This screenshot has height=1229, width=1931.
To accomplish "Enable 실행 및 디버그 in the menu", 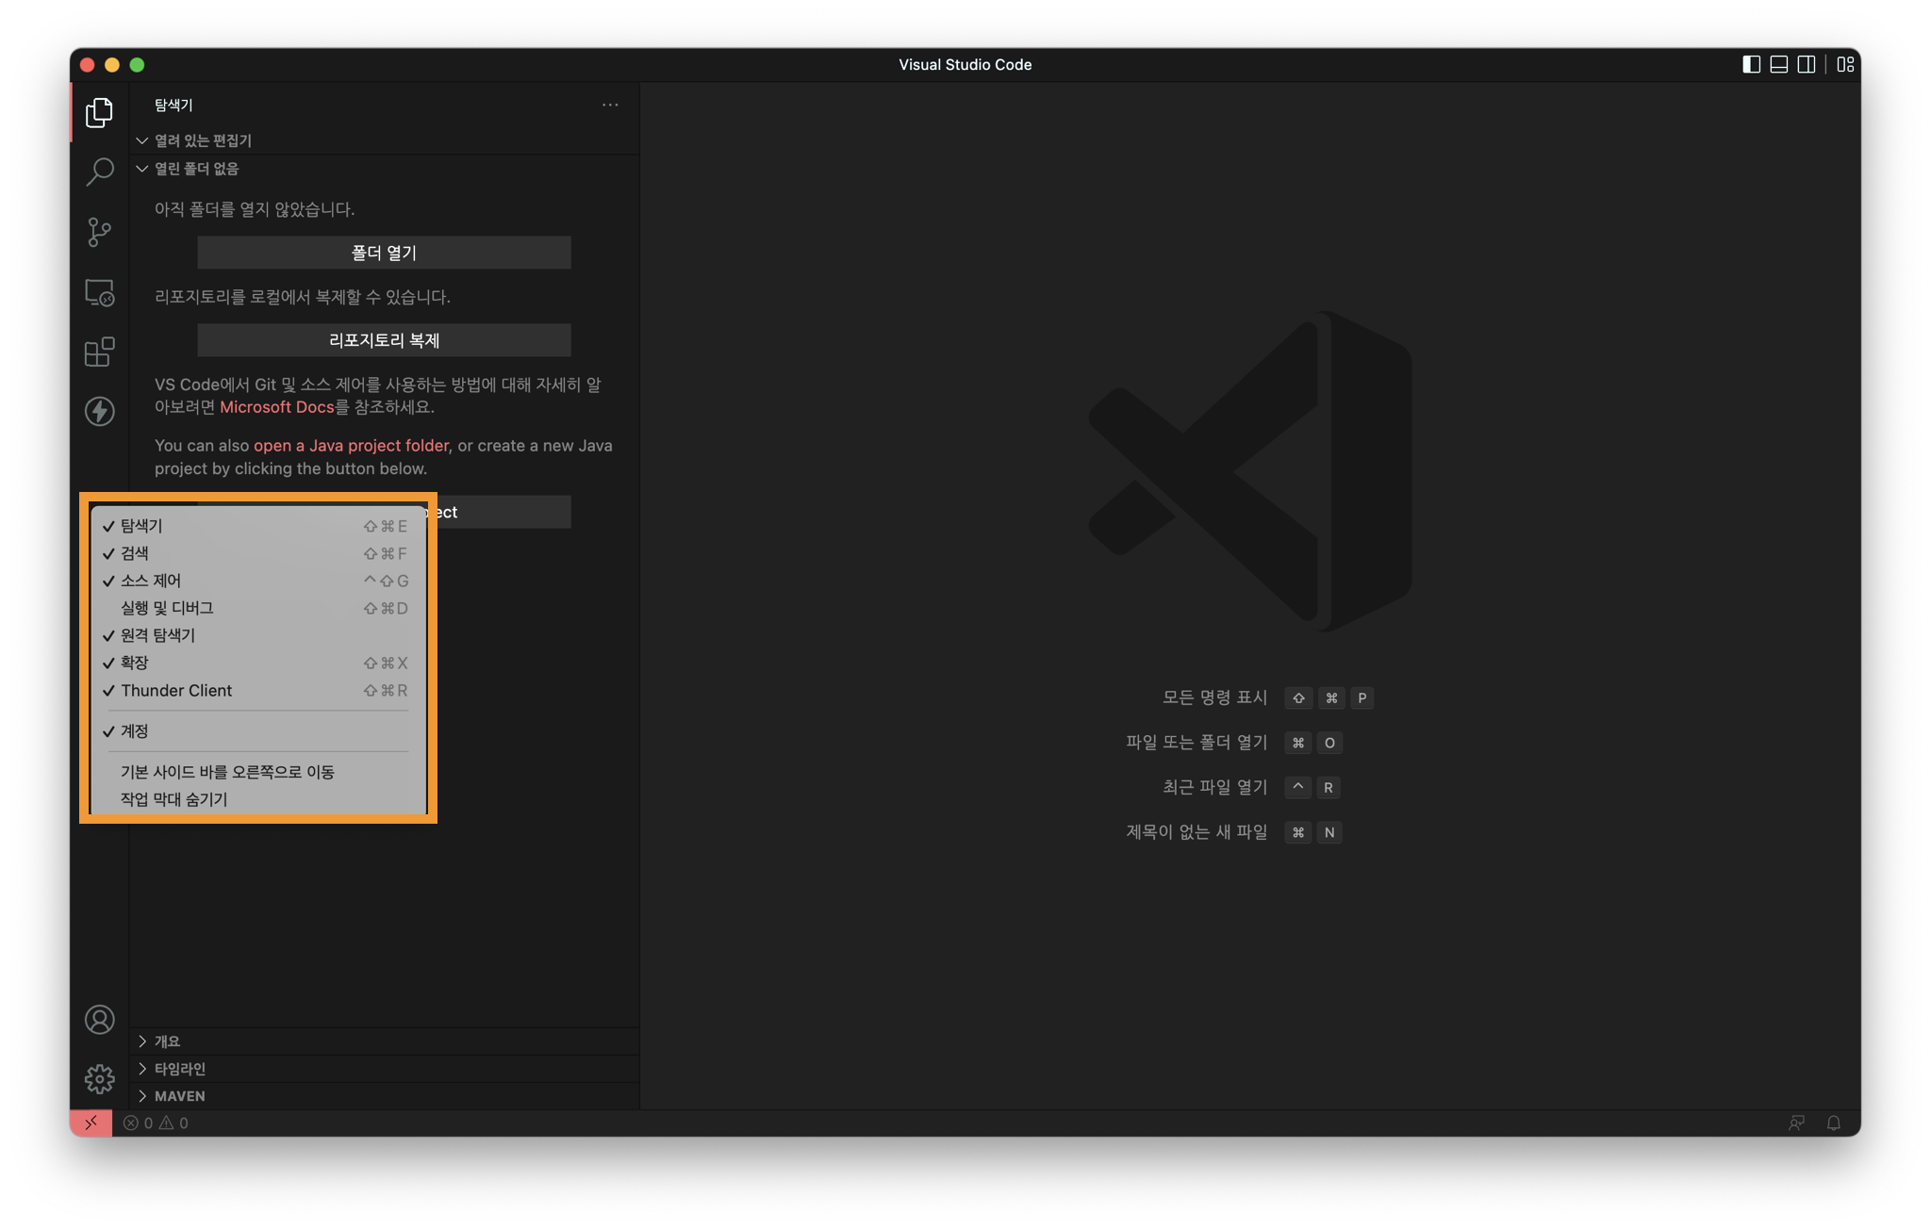I will click(167, 608).
